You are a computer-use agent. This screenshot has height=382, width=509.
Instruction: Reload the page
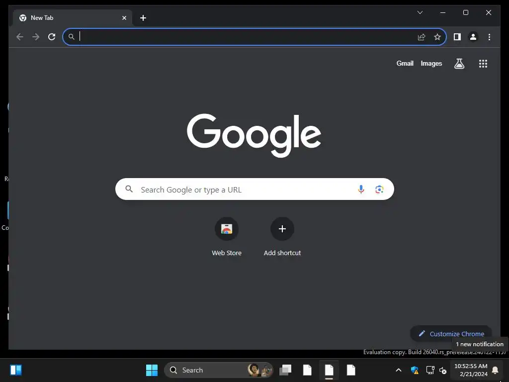(x=52, y=37)
